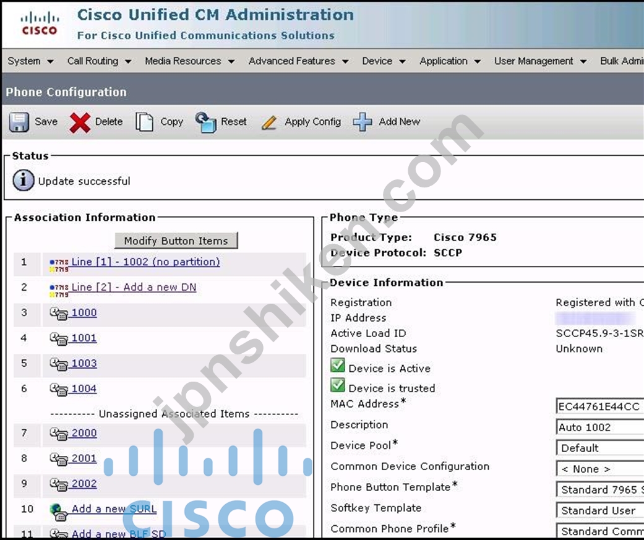Click the Apply Config toolbar label
The image size is (644, 540).
tap(312, 122)
